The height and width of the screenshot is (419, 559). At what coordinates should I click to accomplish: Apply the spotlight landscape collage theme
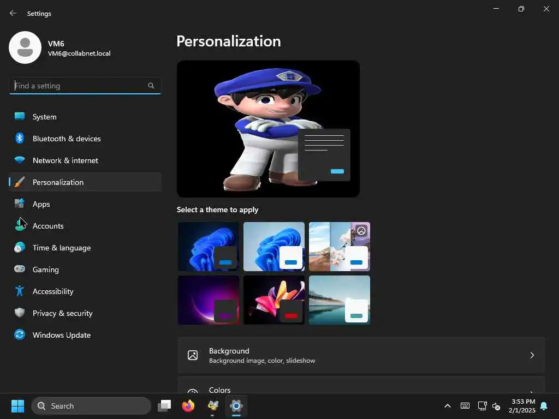coord(340,247)
